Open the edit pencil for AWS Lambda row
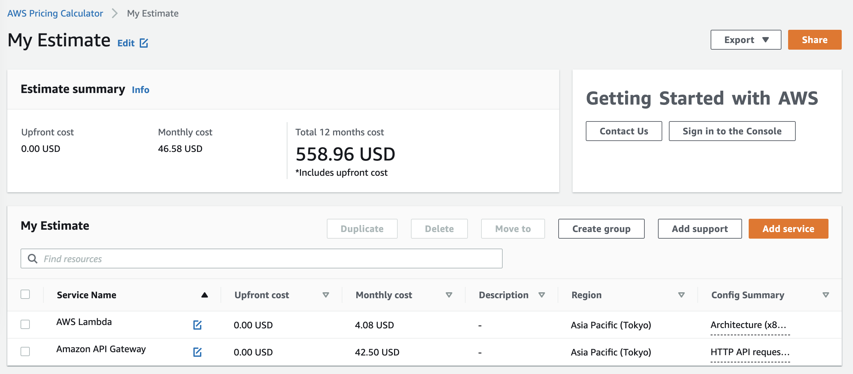This screenshot has height=374, width=853. (197, 325)
